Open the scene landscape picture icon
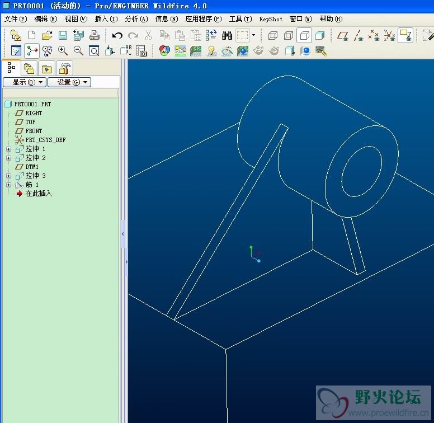The width and height of the screenshot is (434, 423). coord(180,51)
